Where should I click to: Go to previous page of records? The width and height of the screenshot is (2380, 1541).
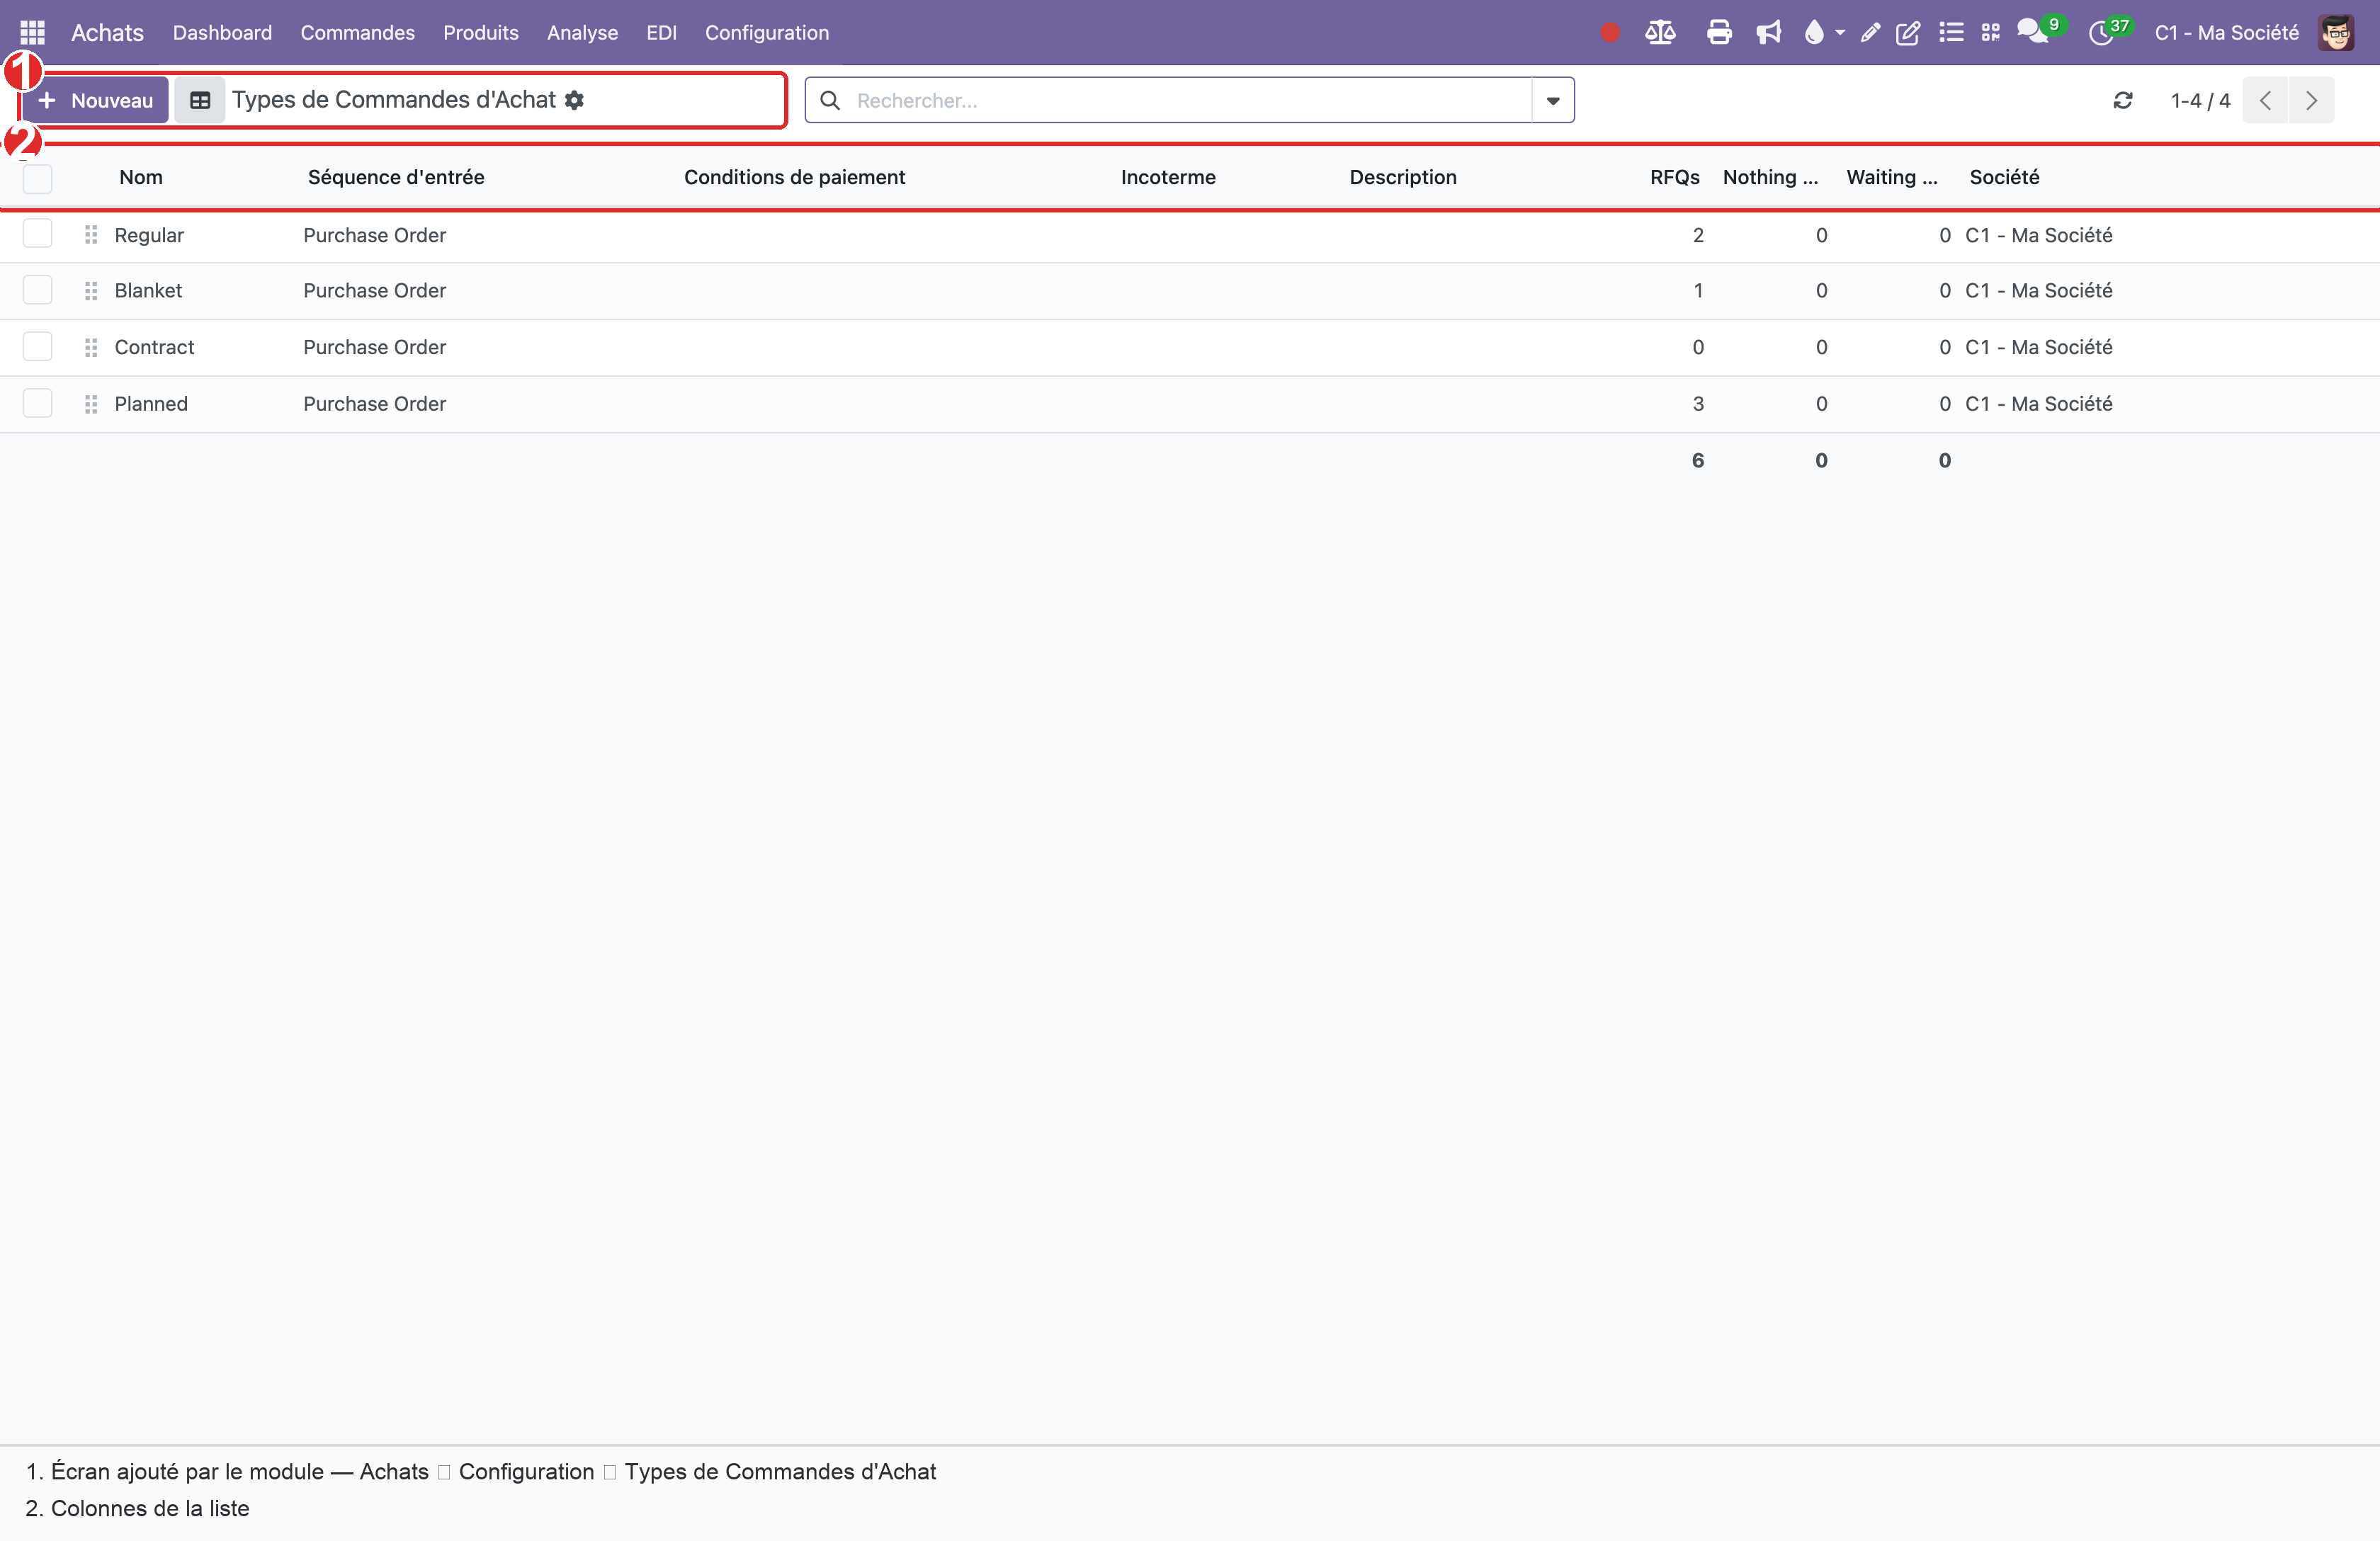pos(2265,100)
